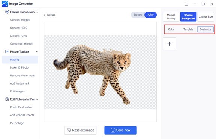
Task: Click the Edit Pictures for Fun icon
Action: pos(7,99)
